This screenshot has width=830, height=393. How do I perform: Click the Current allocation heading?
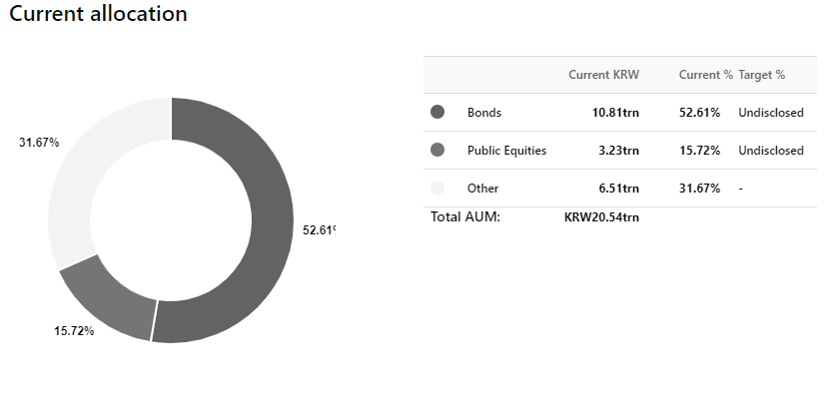click(x=99, y=13)
